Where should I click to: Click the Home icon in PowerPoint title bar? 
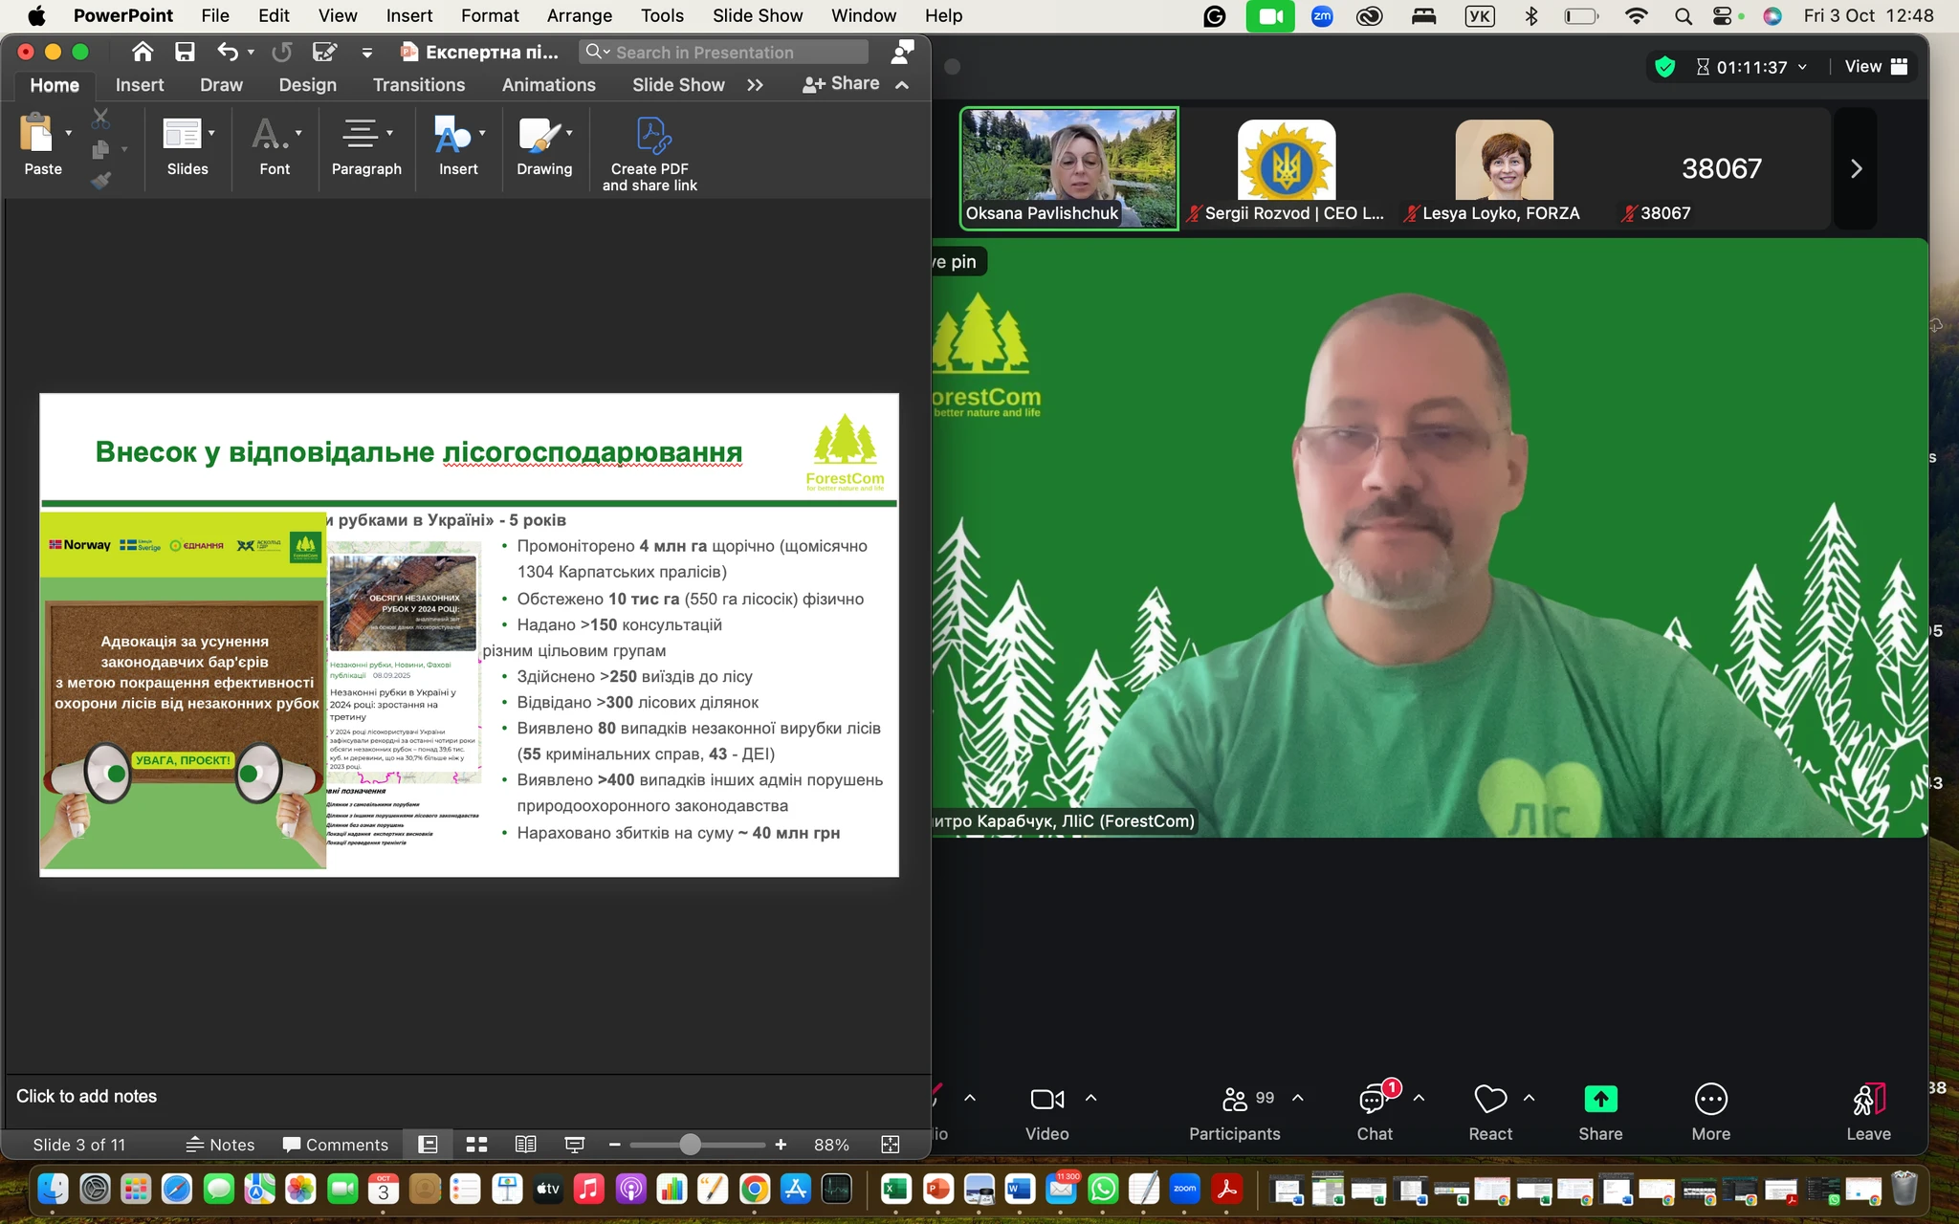pos(143,52)
